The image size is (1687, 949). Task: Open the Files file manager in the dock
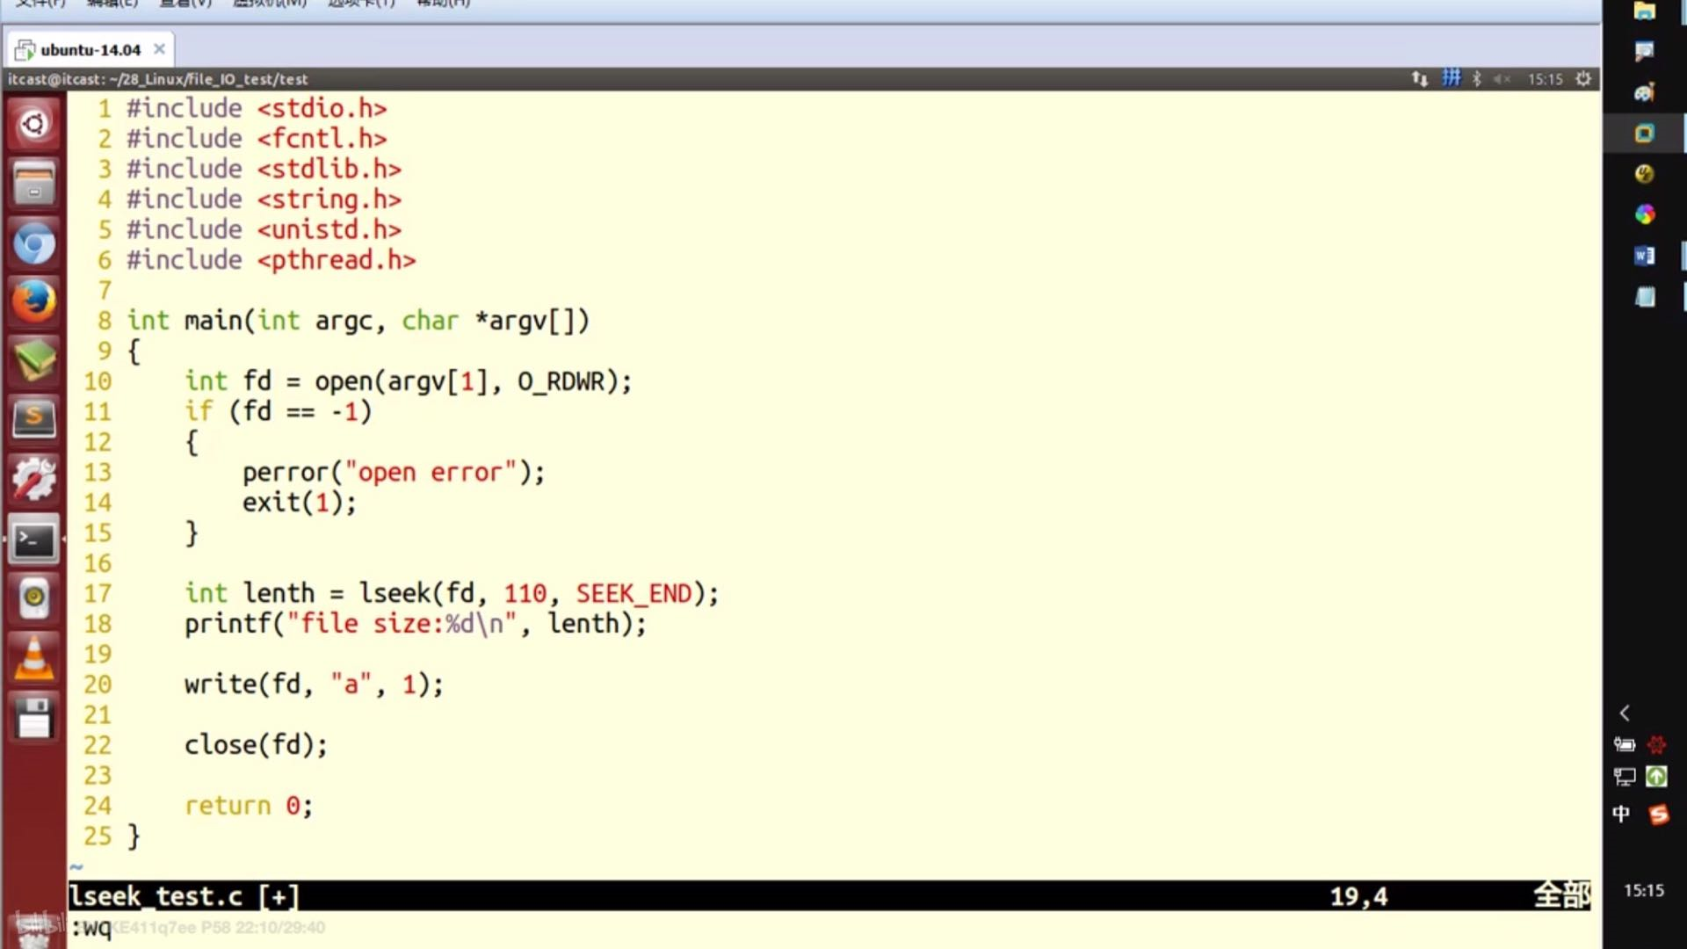(x=33, y=183)
